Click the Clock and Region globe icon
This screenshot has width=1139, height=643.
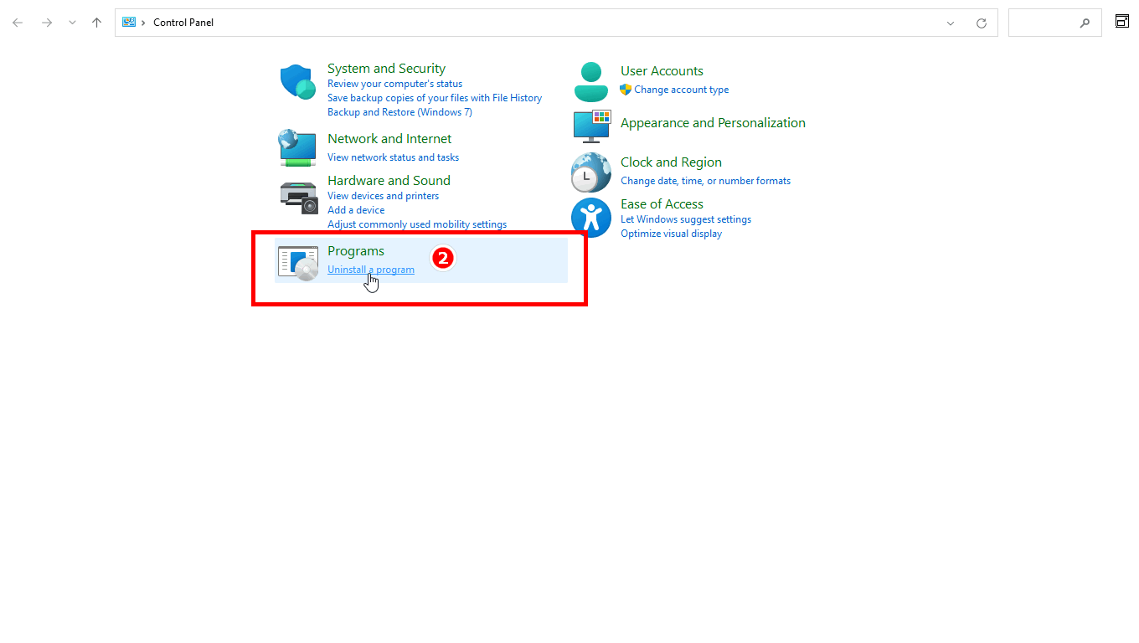point(591,173)
